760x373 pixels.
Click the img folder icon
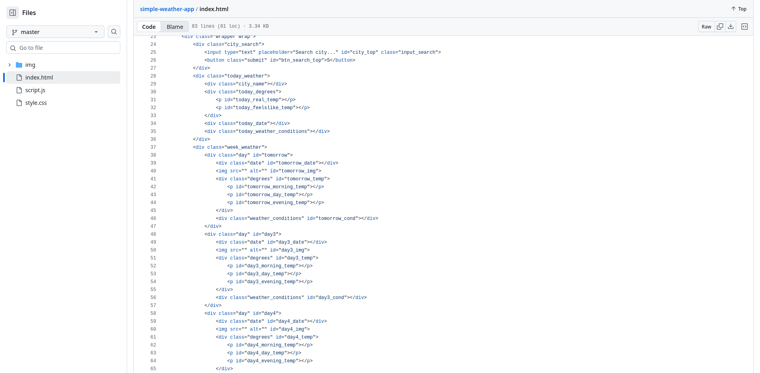(19, 65)
